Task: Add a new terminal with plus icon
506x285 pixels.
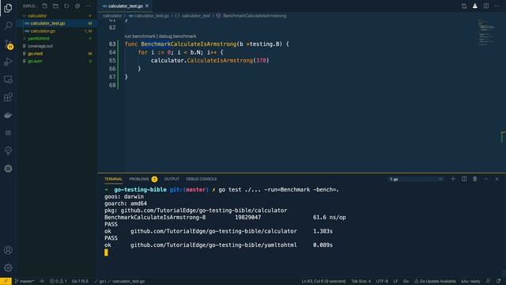Action: pyautogui.click(x=453, y=179)
